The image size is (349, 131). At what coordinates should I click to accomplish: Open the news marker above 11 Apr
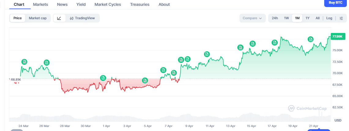(x=207, y=54)
